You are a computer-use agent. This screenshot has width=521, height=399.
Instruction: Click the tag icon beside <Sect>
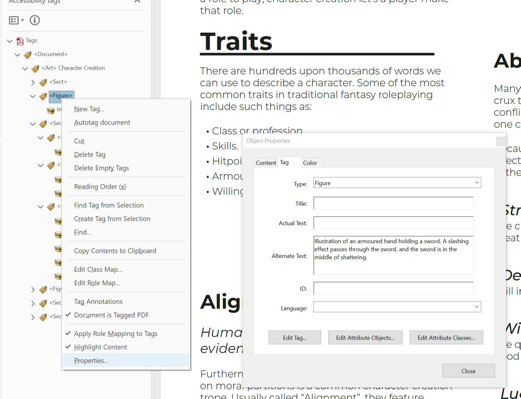click(43, 82)
